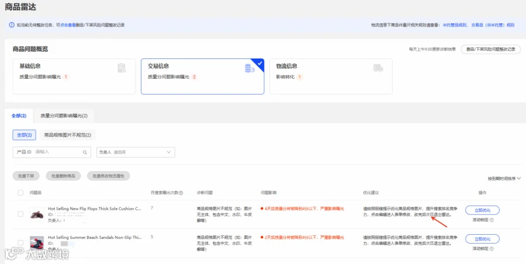526x264 pixels.
Task: Click the search magnifier in product ID field
Action: click(85, 152)
